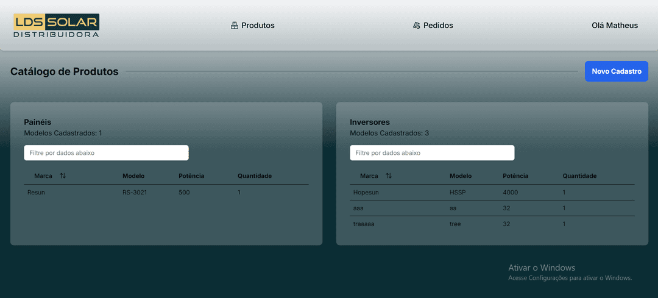Open the Pedidos menu item
This screenshot has width=658, height=298.
438,26
